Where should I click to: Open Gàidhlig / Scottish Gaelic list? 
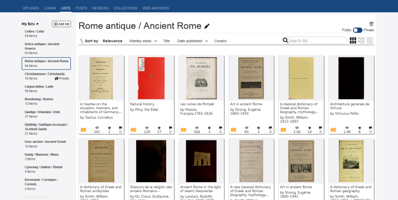click(x=46, y=129)
